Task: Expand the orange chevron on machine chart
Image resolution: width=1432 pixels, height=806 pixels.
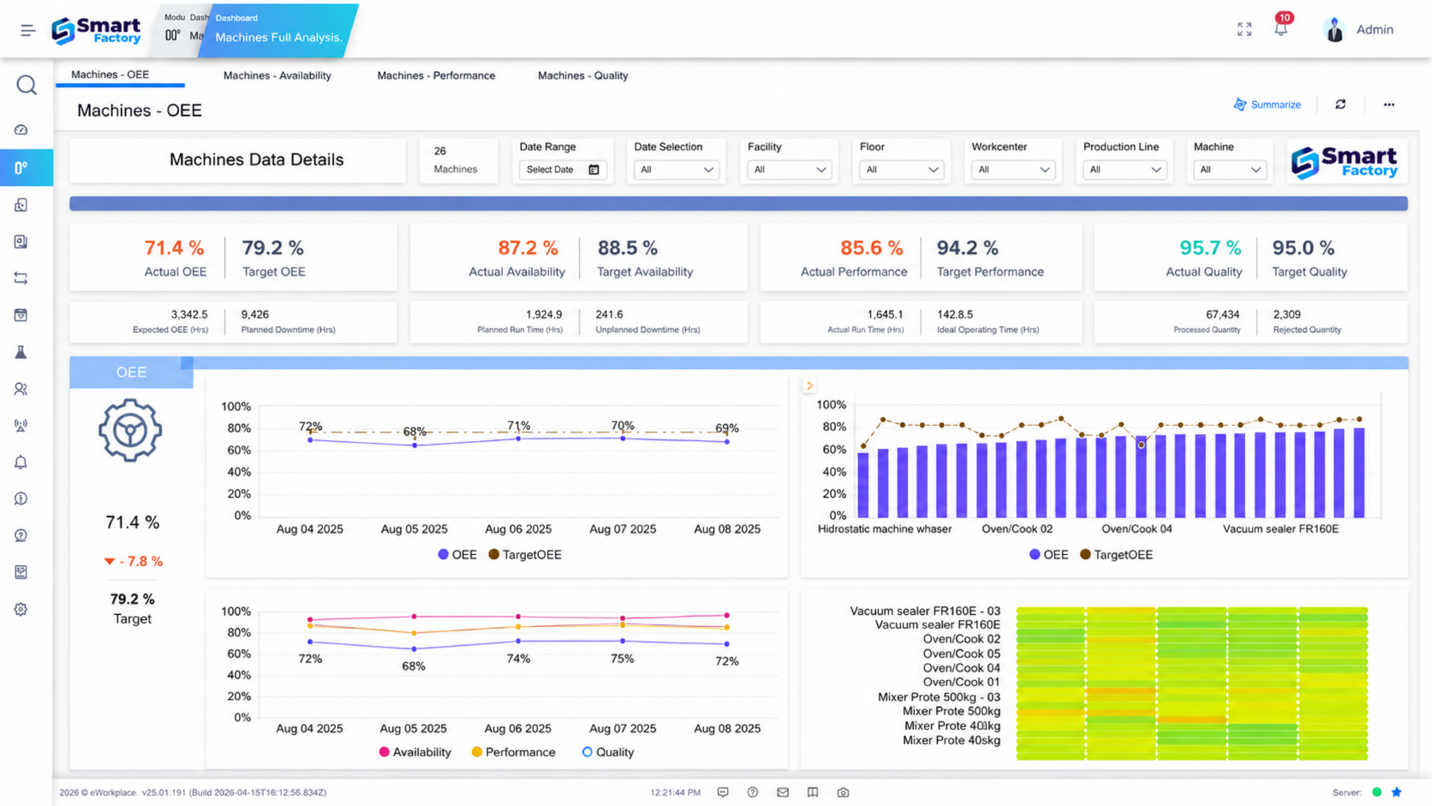Action: pos(809,386)
